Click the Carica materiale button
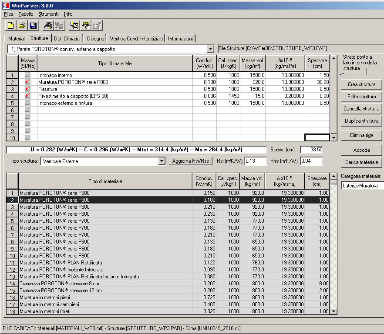This screenshot has height=334, width=384. [361, 162]
